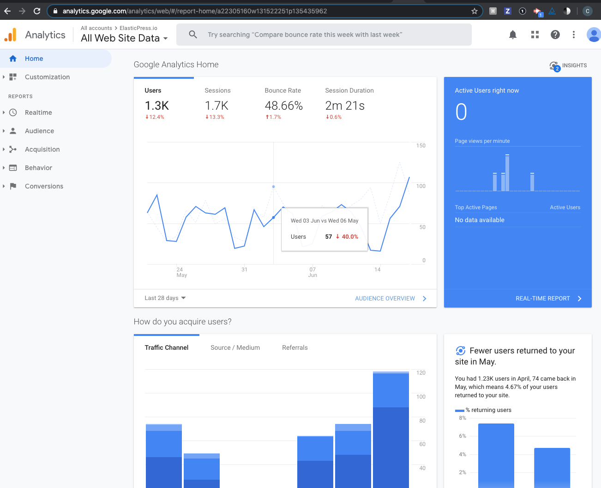Click the Audience person icon
The width and height of the screenshot is (601, 488).
13,131
